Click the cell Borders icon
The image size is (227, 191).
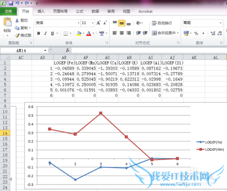65,34
